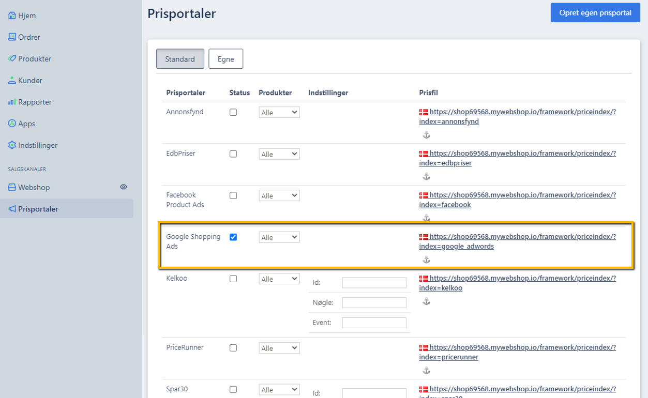
Task: Click Danish flag beside Annonsfynd price file
Action: pos(424,112)
